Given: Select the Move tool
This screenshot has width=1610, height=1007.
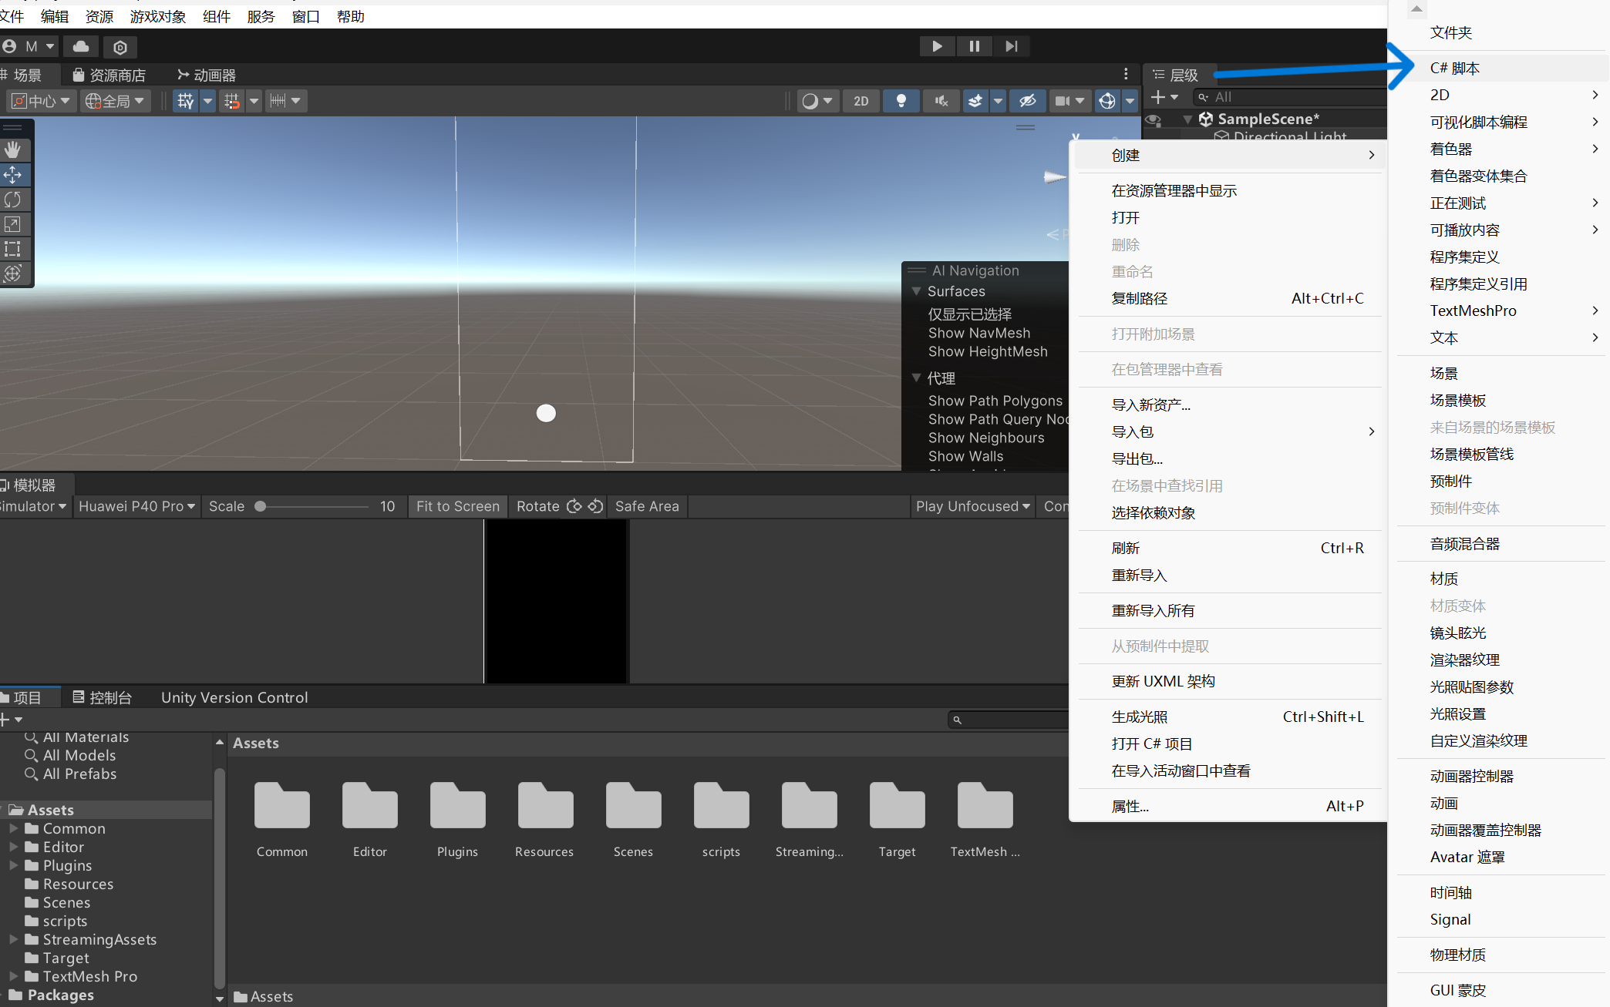Looking at the screenshot, I should 13,175.
